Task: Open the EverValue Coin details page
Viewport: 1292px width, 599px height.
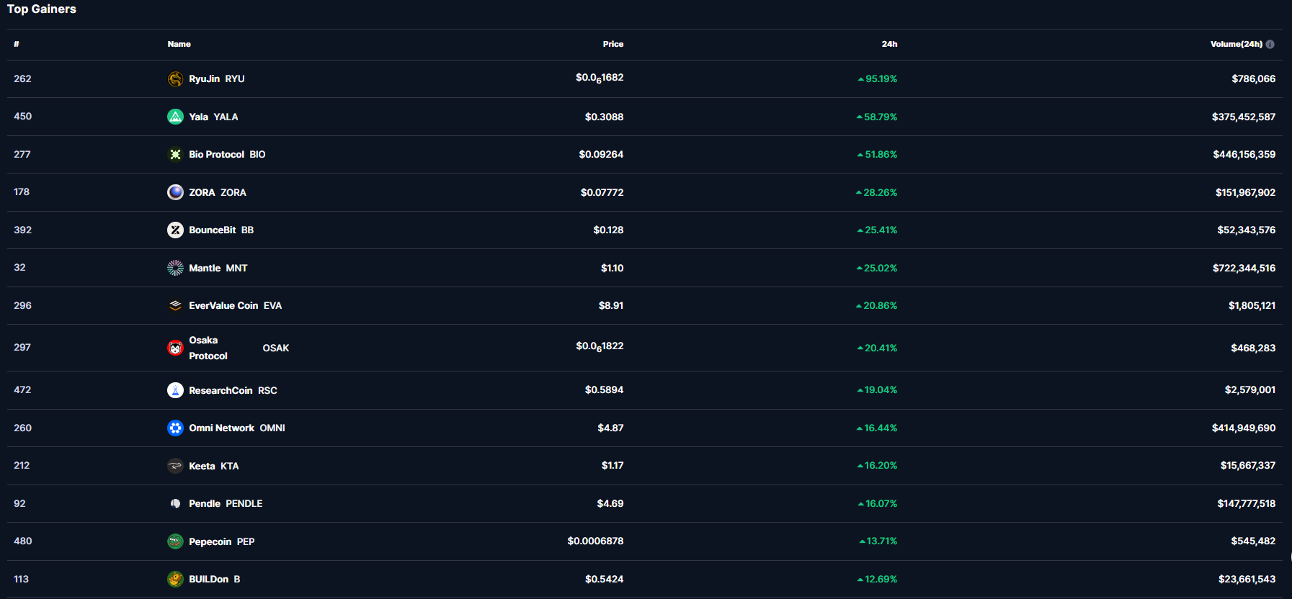Action: click(223, 306)
